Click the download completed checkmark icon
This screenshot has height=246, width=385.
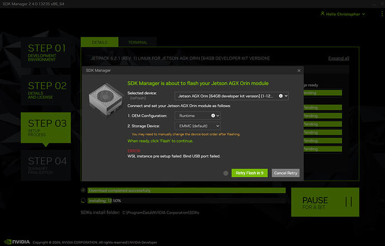[x=83, y=190]
